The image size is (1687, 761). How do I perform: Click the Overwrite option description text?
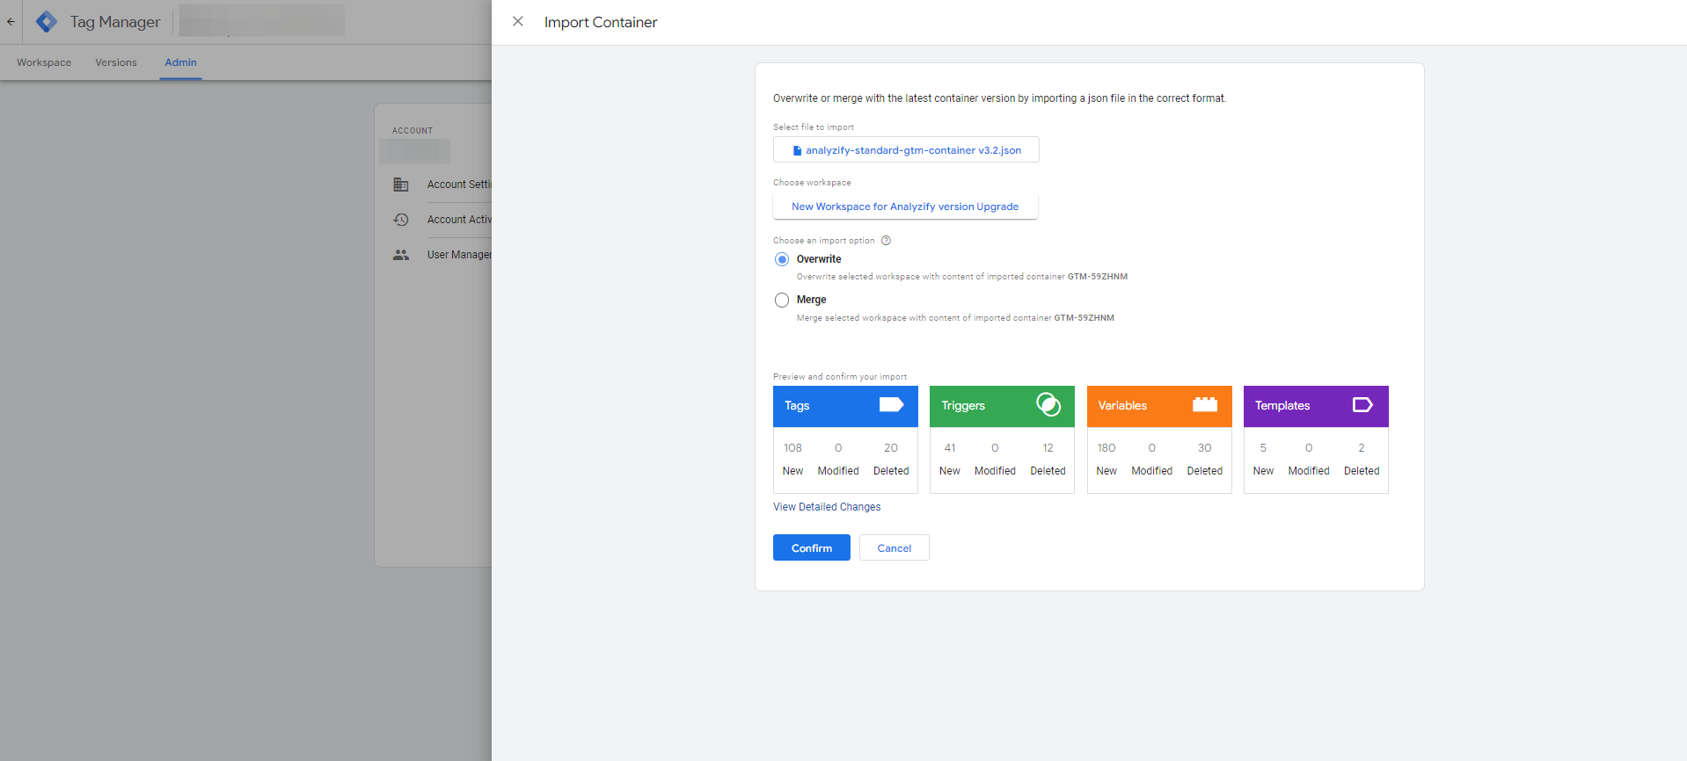[962, 277]
